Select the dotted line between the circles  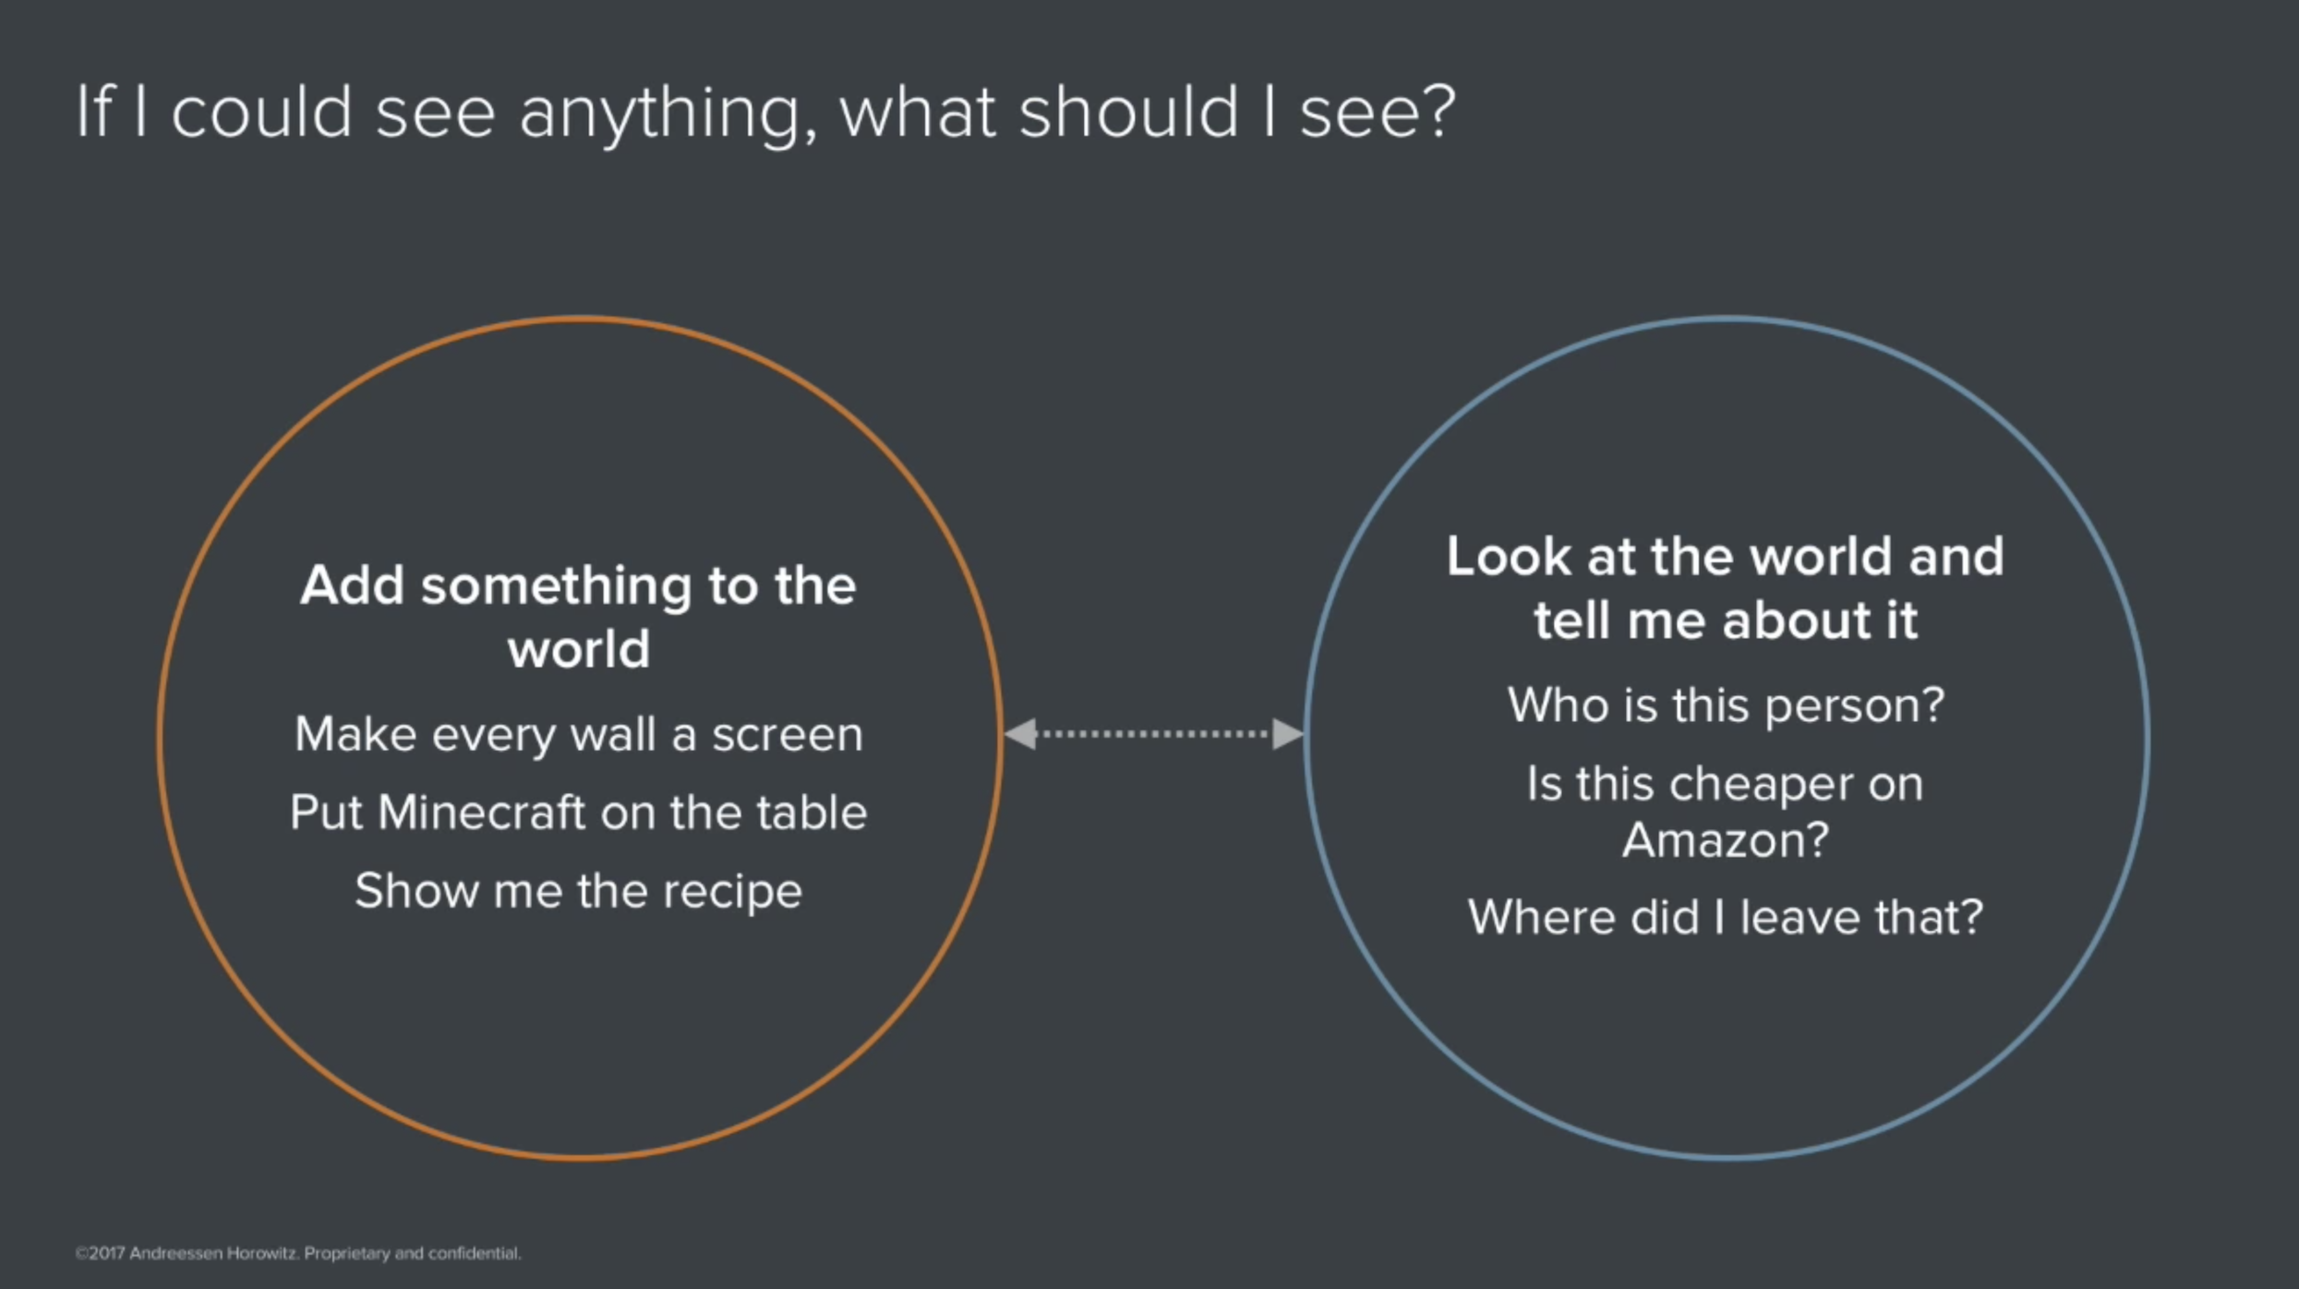point(1154,734)
